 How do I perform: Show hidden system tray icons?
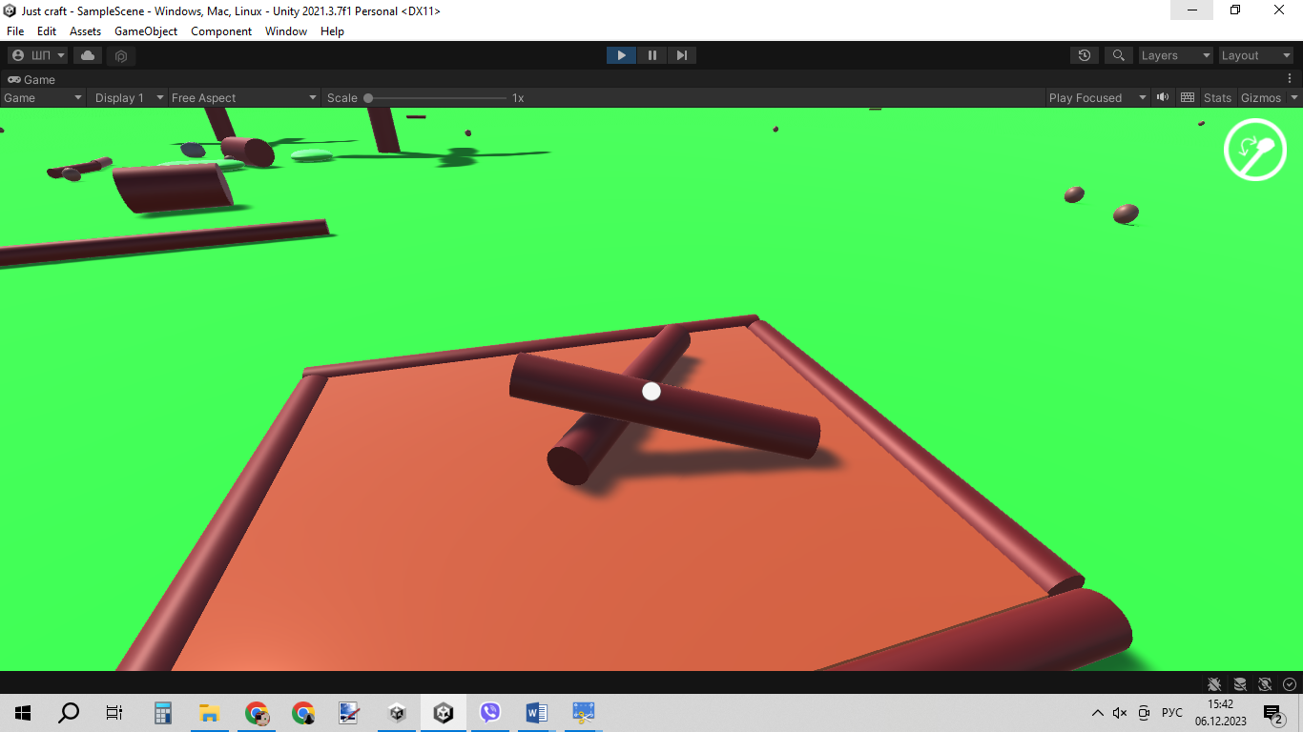tap(1097, 713)
